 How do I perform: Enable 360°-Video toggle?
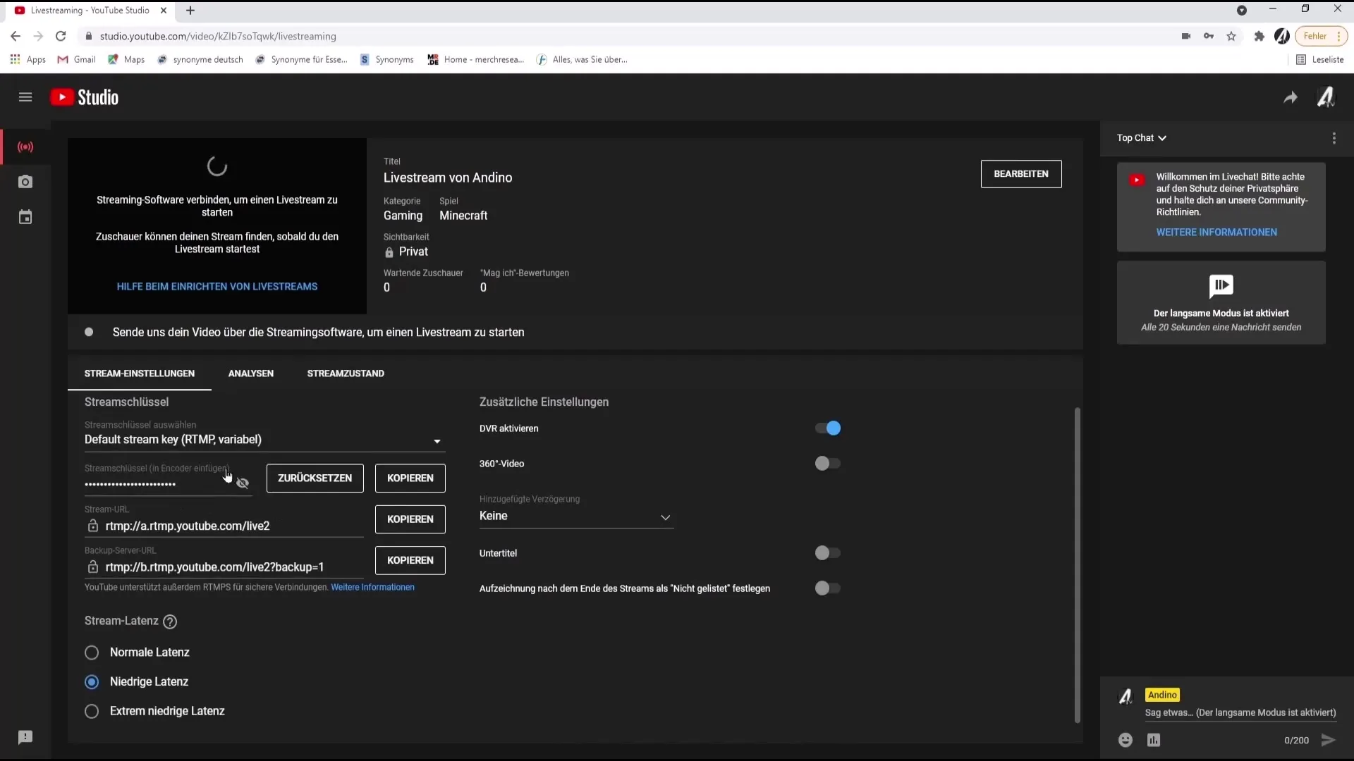tap(822, 463)
